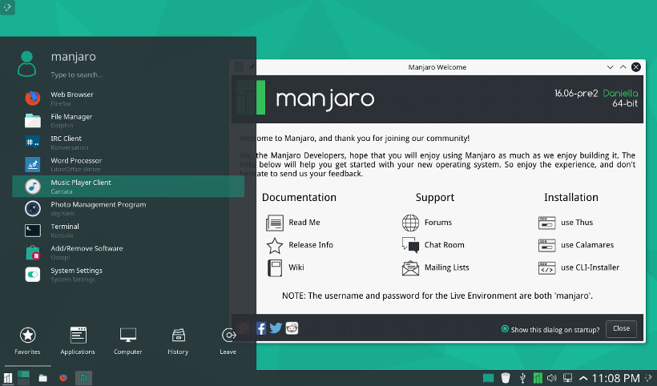657x386 pixels.
Task: Open the volume speaker tray icon
Action: 552,378
